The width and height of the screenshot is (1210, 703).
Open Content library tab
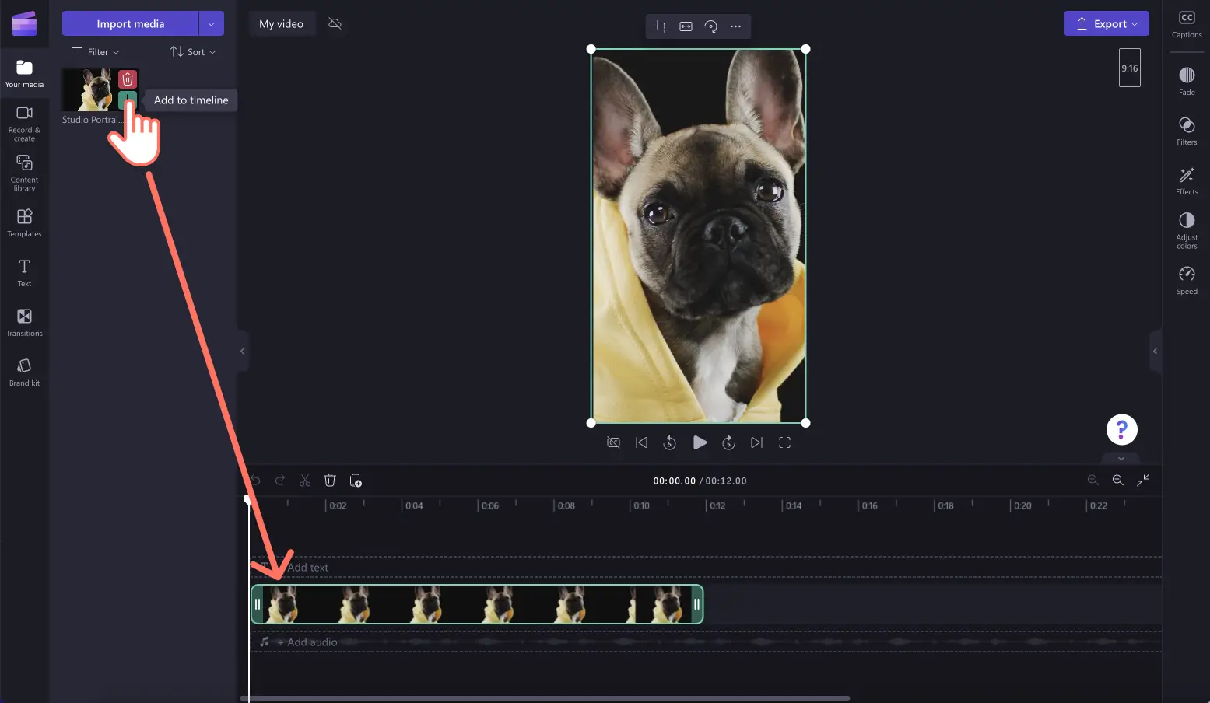click(x=24, y=173)
